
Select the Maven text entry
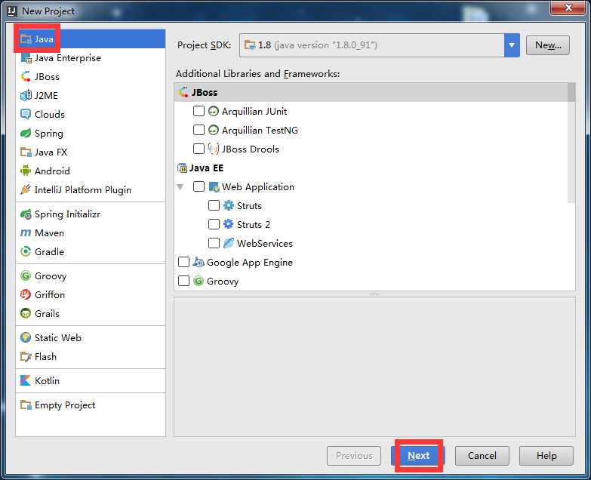49,233
